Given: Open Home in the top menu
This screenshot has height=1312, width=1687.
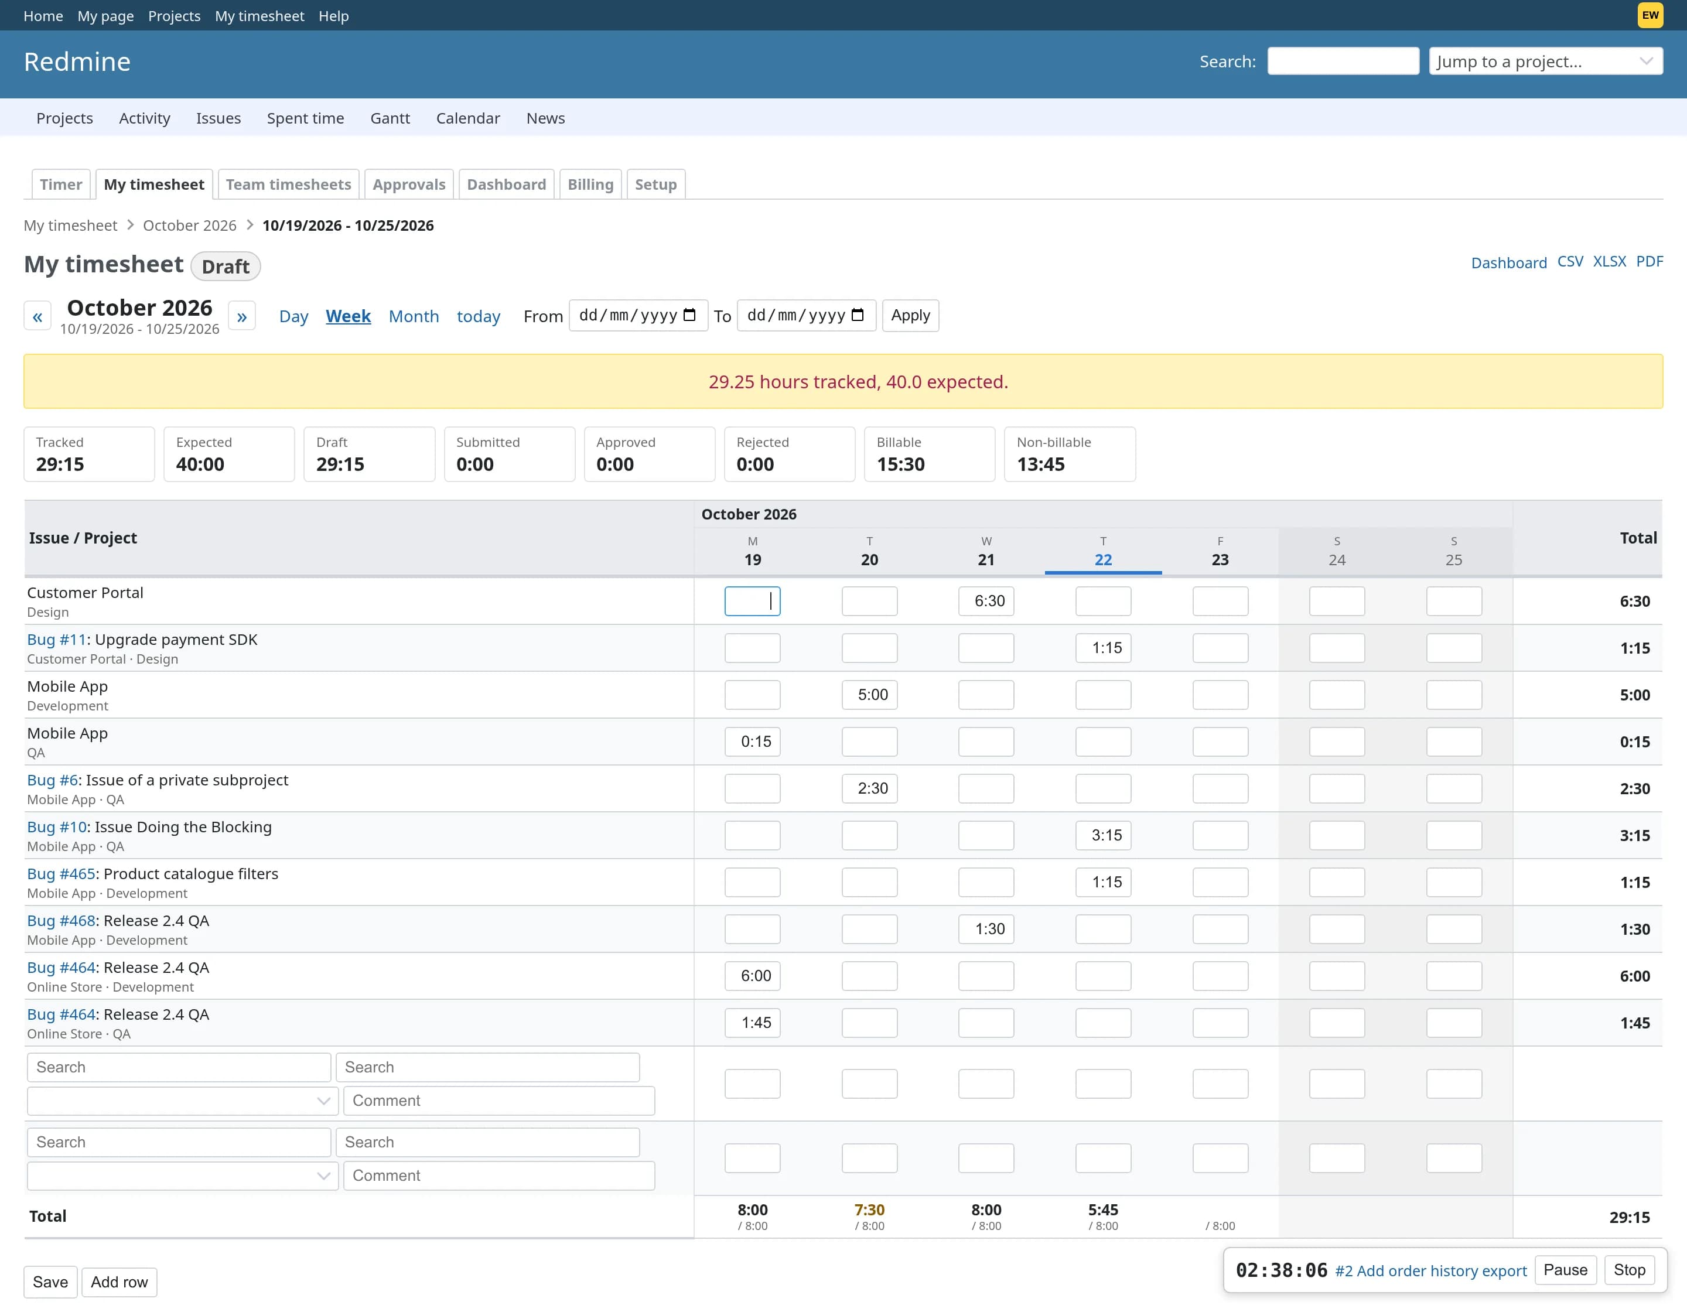Looking at the screenshot, I should coord(43,15).
